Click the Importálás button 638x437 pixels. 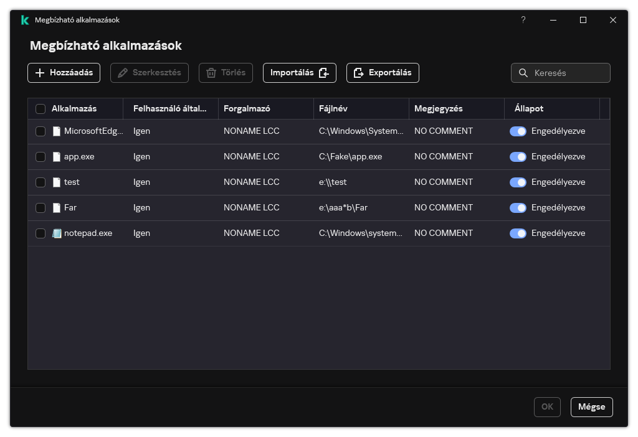(299, 73)
